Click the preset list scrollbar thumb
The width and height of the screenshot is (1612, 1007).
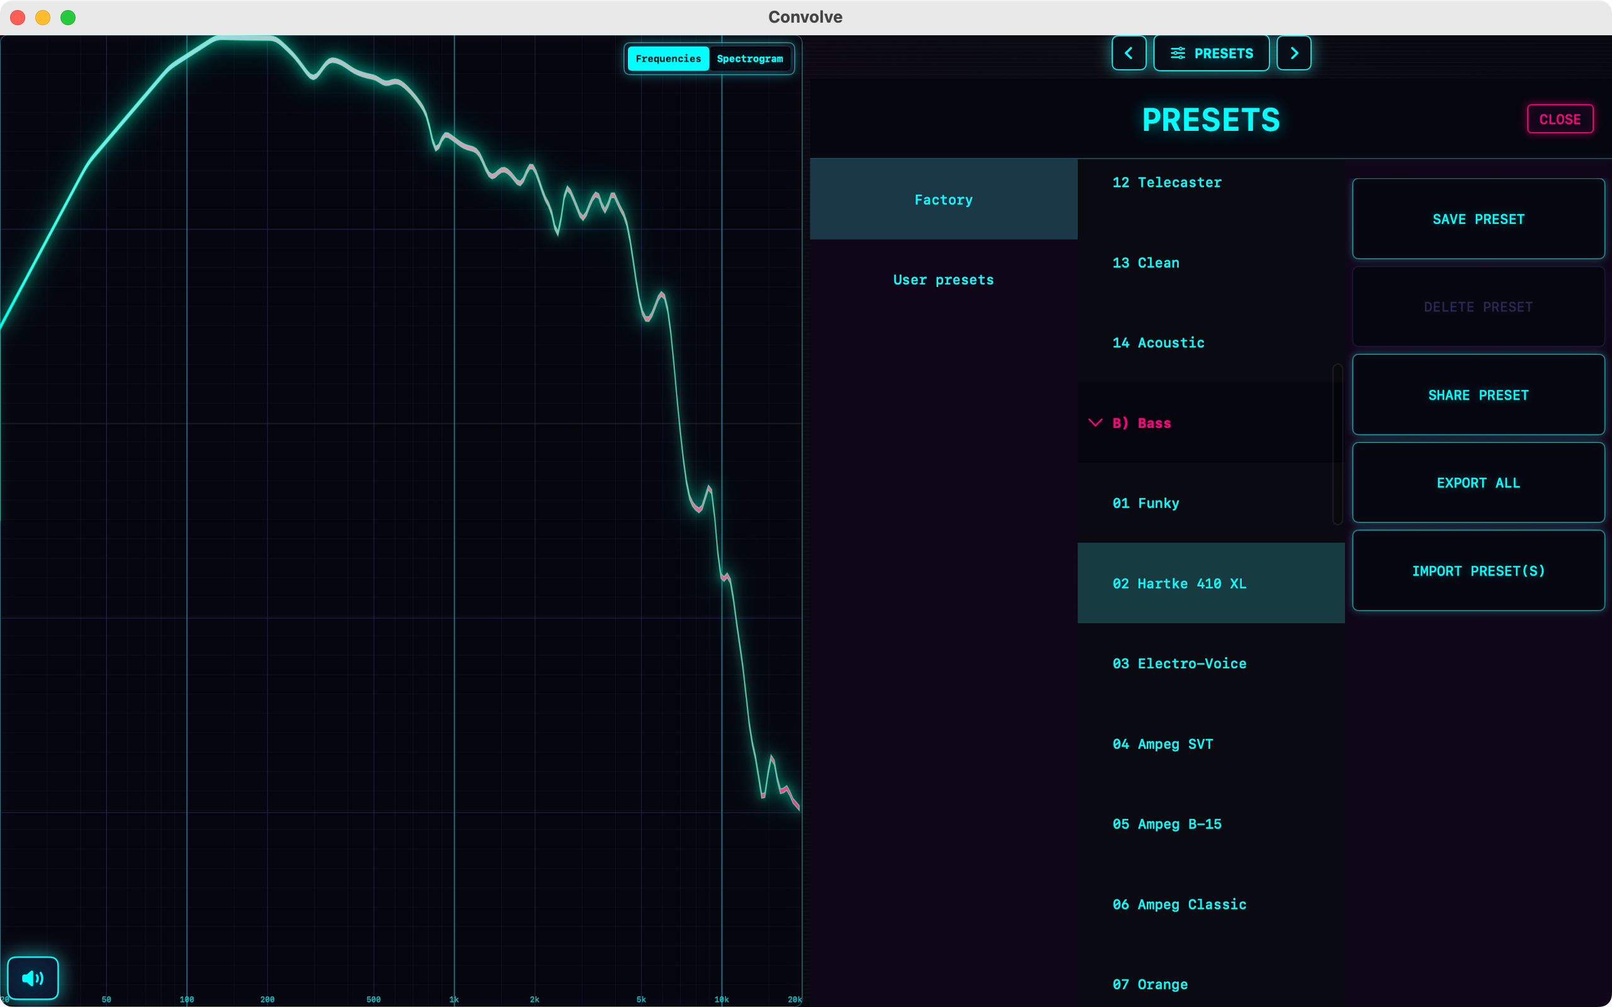1337,444
